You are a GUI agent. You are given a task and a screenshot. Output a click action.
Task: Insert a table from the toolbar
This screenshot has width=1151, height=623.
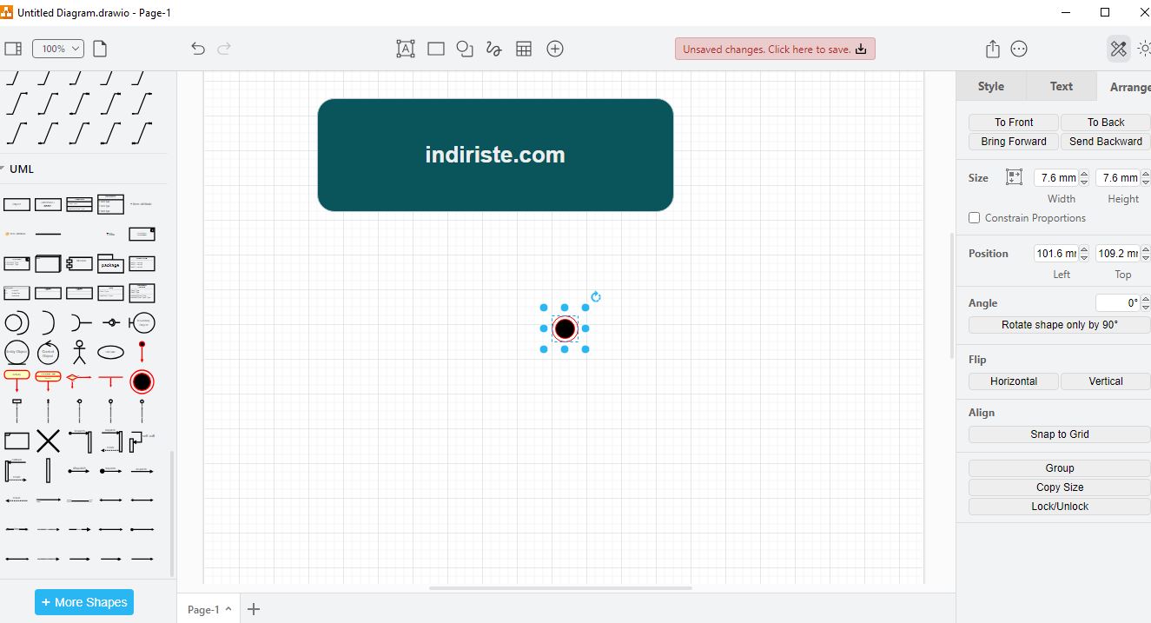pyautogui.click(x=524, y=49)
